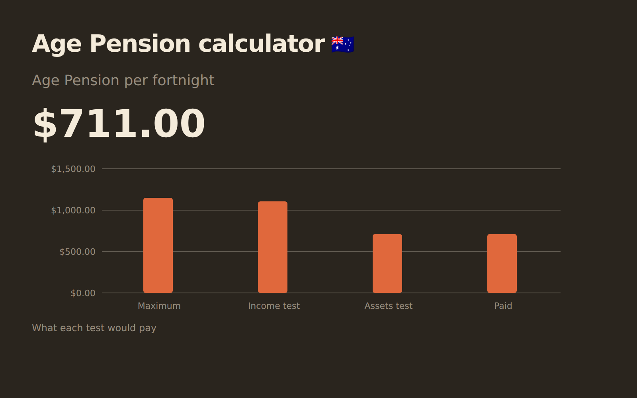This screenshot has width=637, height=398.
Task: Click the $500.00 y-axis label
Action: pyautogui.click(x=77, y=252)
